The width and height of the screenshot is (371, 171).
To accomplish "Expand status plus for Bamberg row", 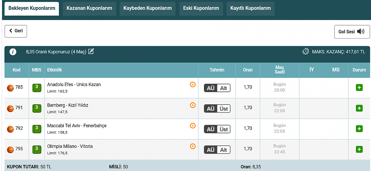I will coord(359,108).
